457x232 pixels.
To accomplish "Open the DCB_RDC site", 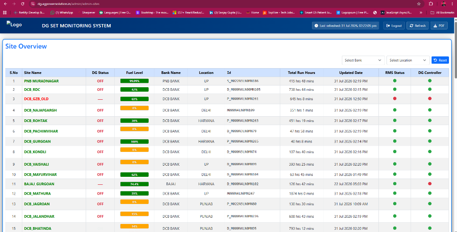I will pyautogui.click(x=32, y=90).
